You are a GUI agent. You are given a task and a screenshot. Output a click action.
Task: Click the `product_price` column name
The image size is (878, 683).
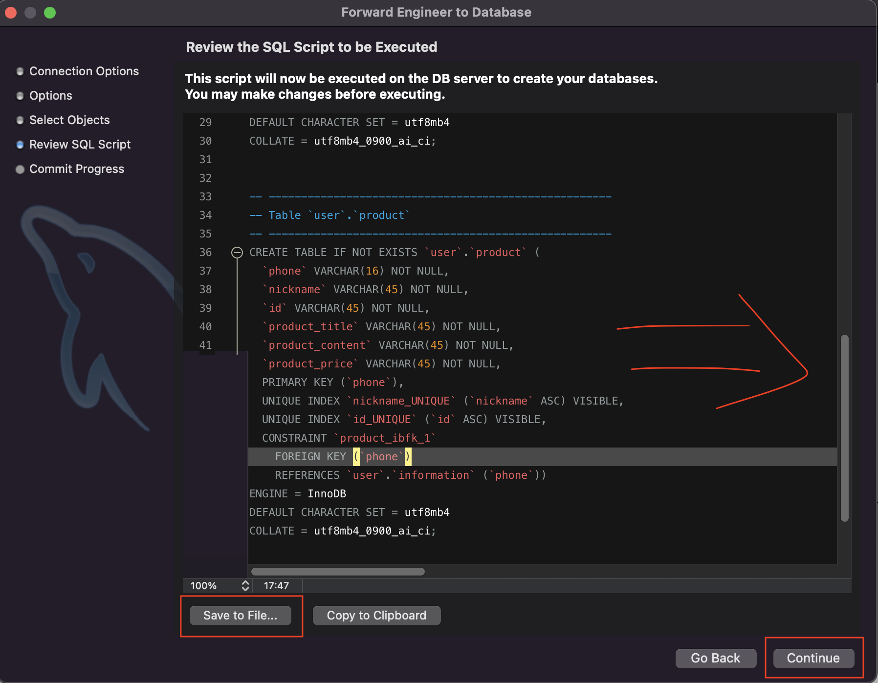click(310, 364)
